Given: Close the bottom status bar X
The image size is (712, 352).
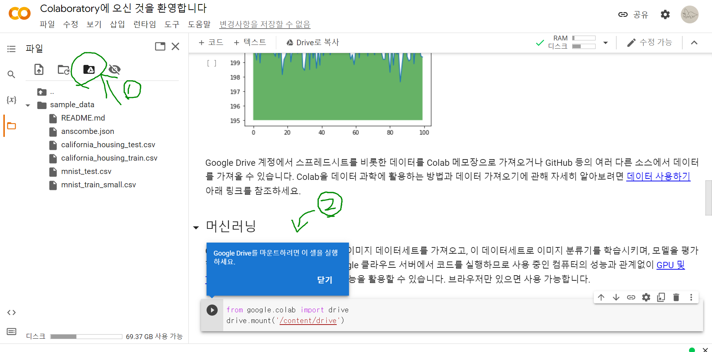Looking at the screenshot, I should [705, 349].
